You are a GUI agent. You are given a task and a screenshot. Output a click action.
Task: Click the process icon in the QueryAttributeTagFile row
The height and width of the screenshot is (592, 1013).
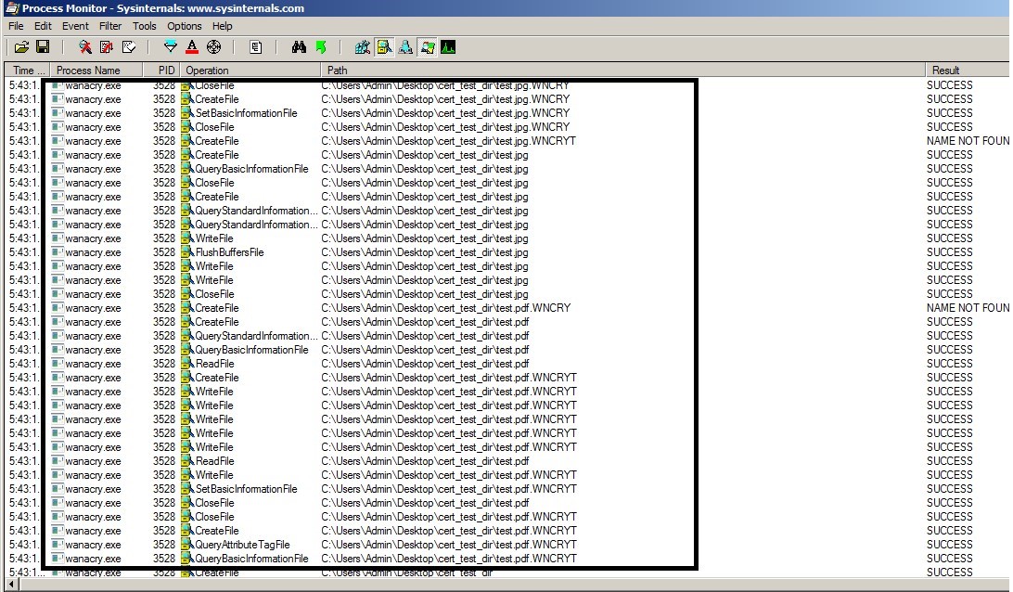coord(57,545)
